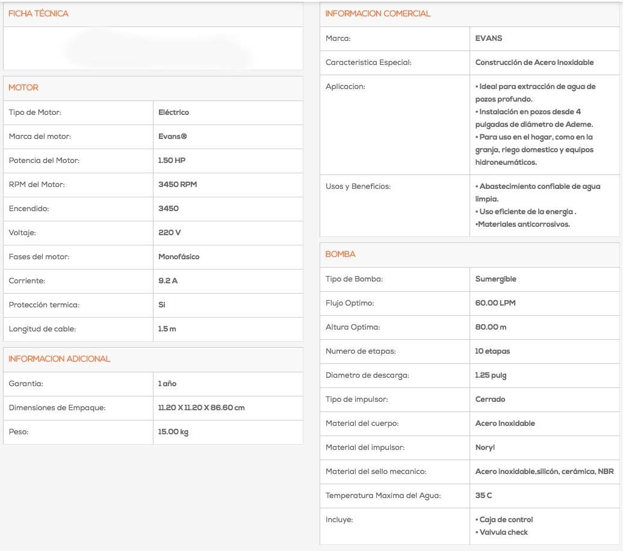Click the 'RPM del Motor:' label
Screen dimensions: 623x551
37,185
